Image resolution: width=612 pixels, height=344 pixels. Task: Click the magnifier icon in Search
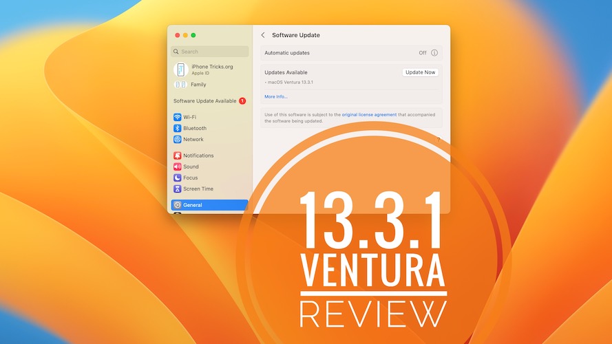click(176, 52)
